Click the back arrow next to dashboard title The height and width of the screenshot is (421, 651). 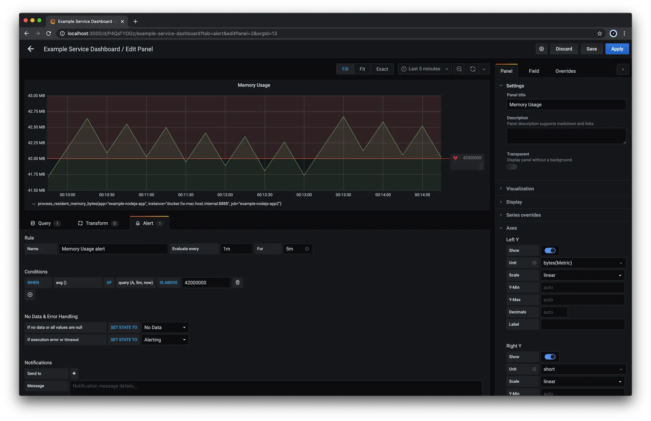[x=31, y=49]
